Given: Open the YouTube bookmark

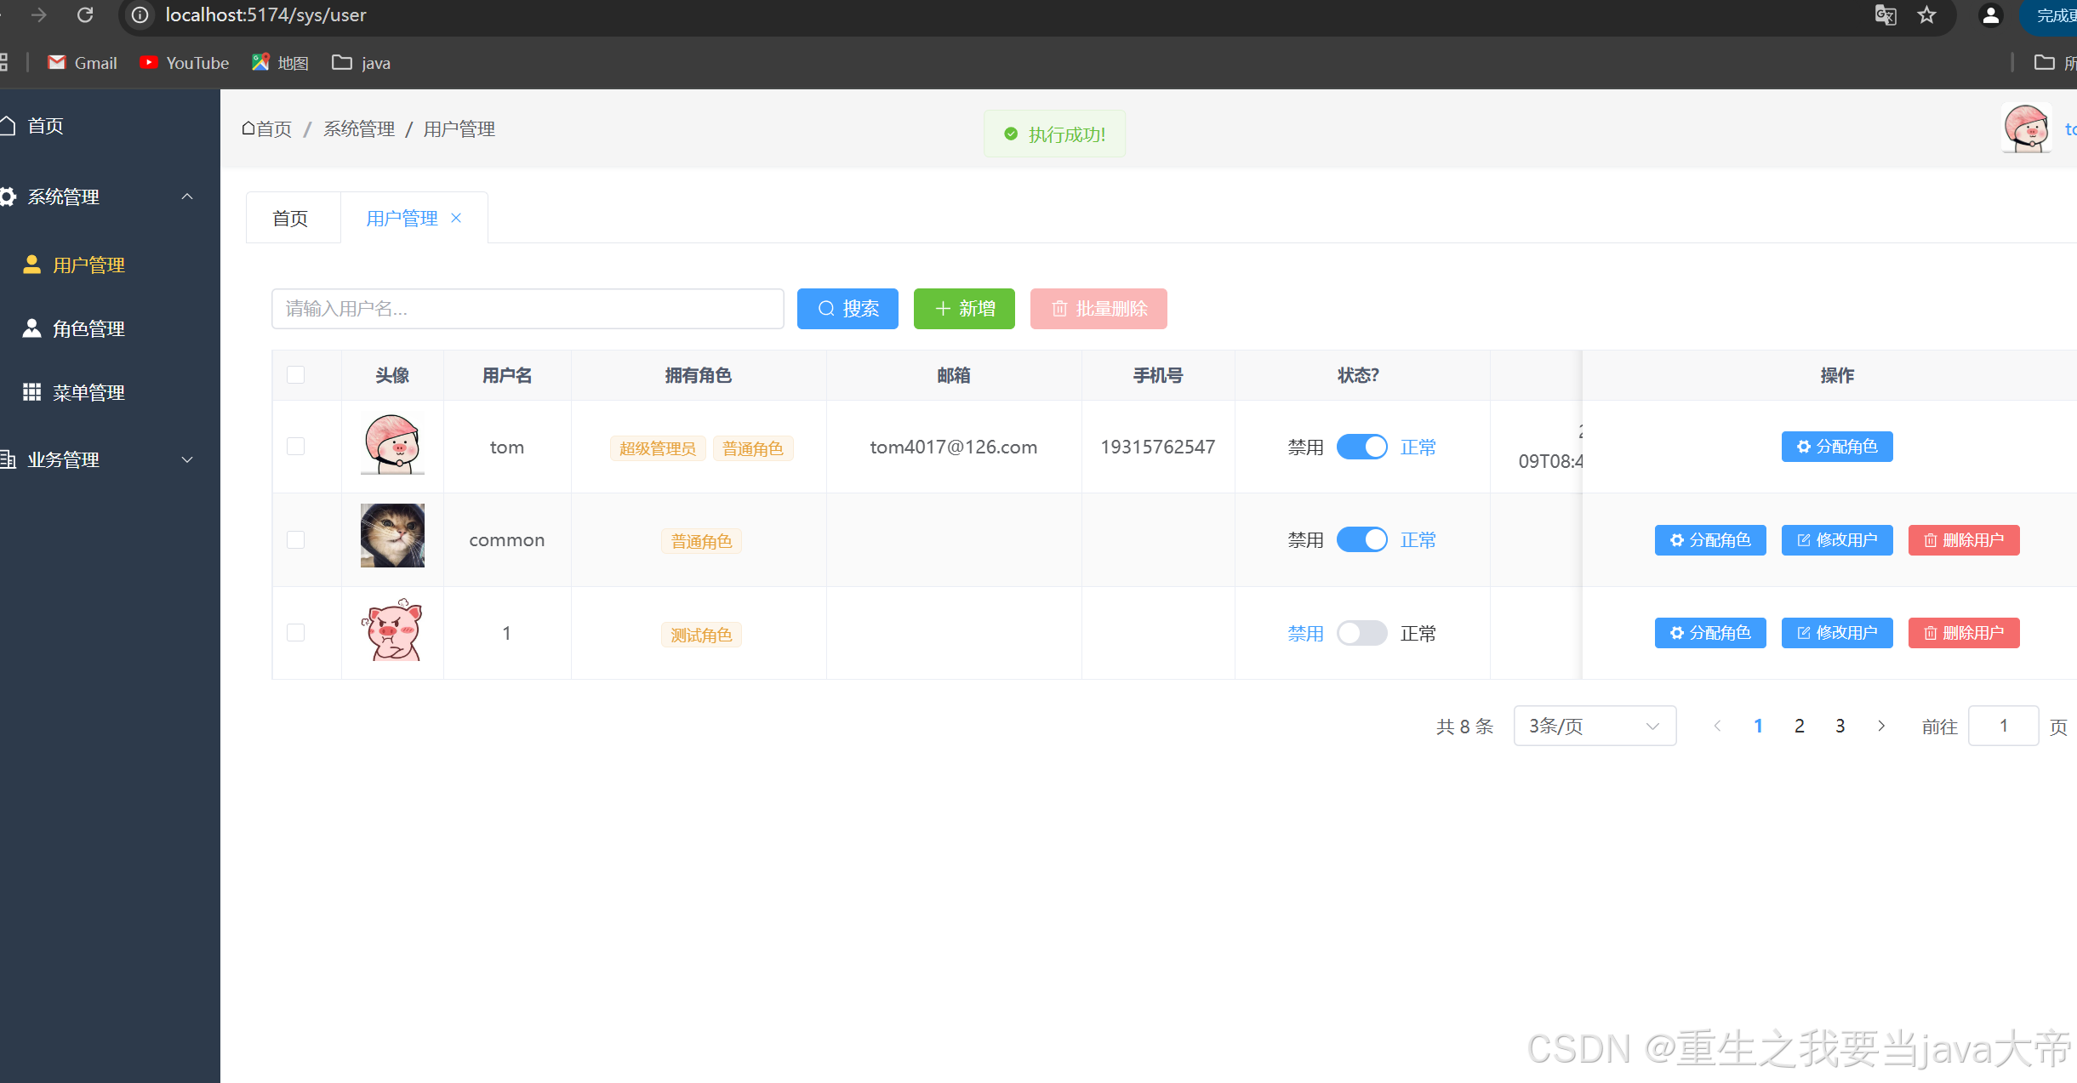Looking at the screenshot, I should click(184, 62).
